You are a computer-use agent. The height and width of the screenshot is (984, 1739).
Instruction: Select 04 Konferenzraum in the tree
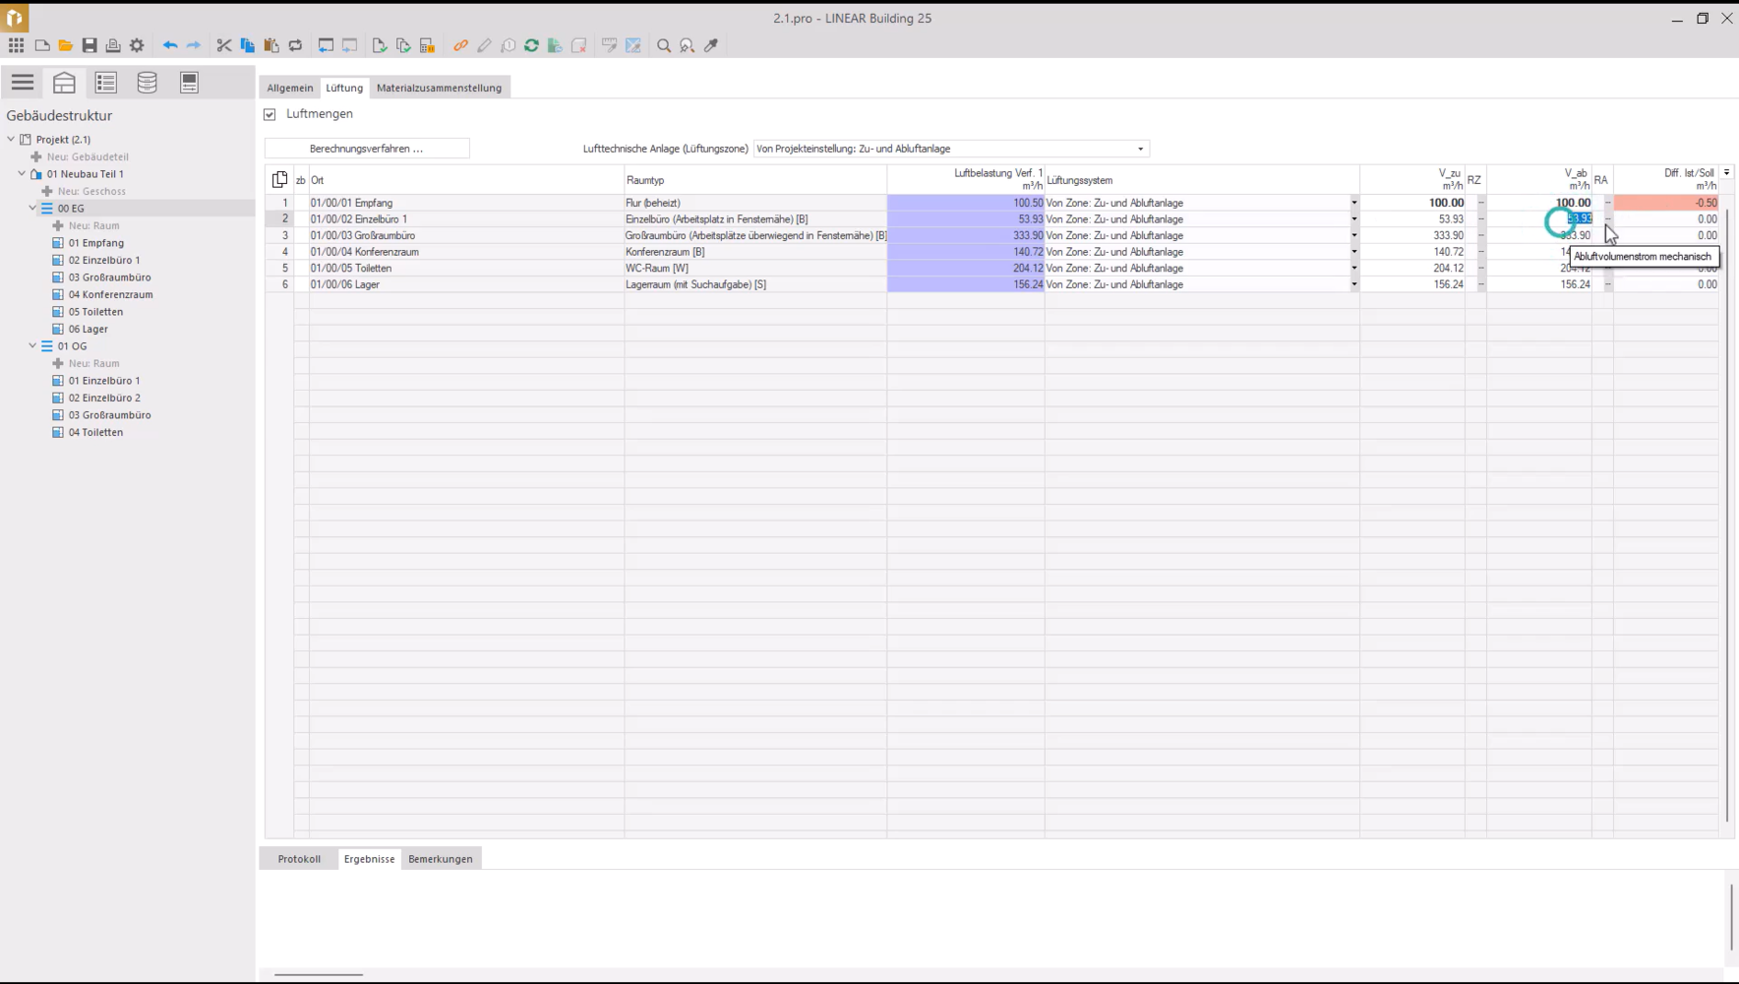pos(110,294)
